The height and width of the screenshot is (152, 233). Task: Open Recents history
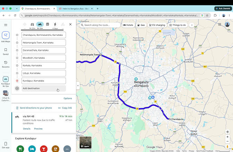[x=6, y=64]
